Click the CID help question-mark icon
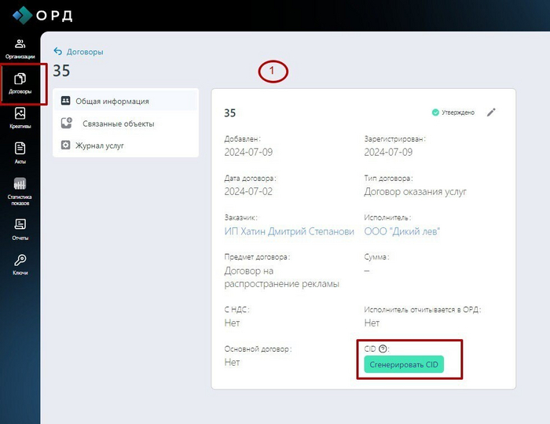This screenshot has width=550, height=424. (x=383, y=348)
